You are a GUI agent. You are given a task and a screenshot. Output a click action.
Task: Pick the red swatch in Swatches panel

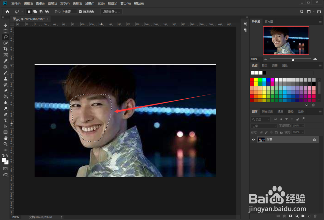coord(252,80)
